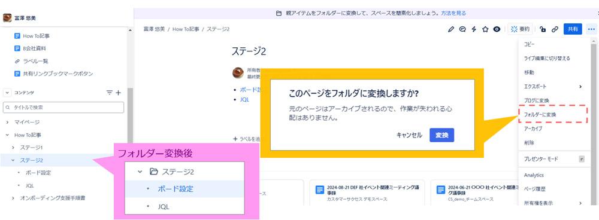Click the folder icon in top banner
This screenshot has width=599, height=220.
click(x=279, y=13)
